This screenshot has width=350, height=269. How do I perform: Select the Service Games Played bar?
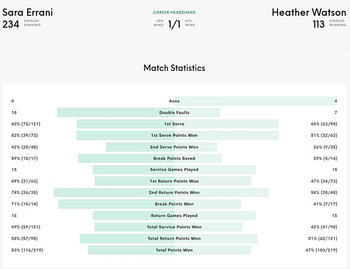pyautogui.click(x=175, y=170)
